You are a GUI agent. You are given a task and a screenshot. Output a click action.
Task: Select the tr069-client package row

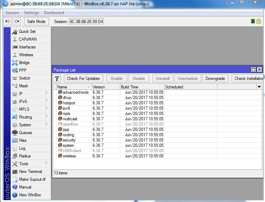(157, 151)
